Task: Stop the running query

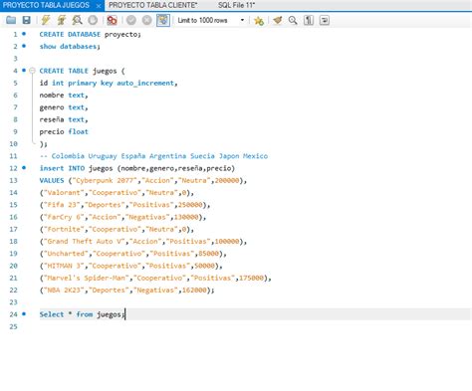Action: (93, 20)
